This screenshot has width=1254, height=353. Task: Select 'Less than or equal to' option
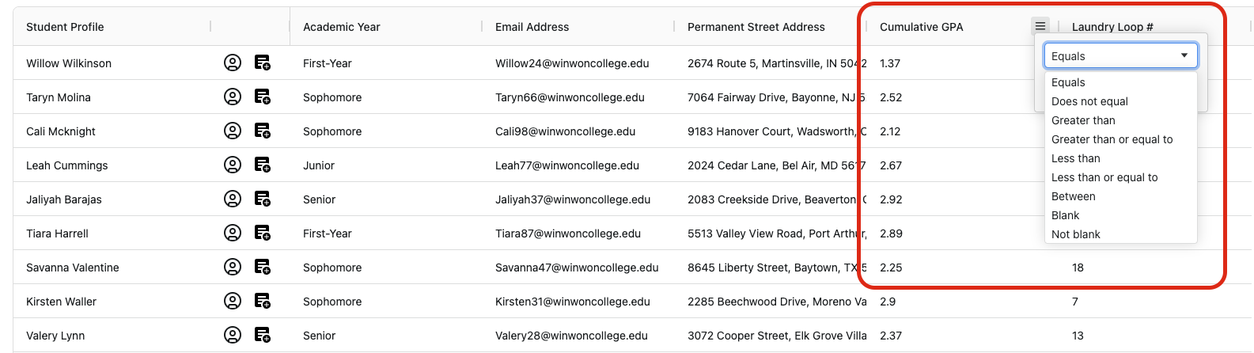[x=1104, y=177]
